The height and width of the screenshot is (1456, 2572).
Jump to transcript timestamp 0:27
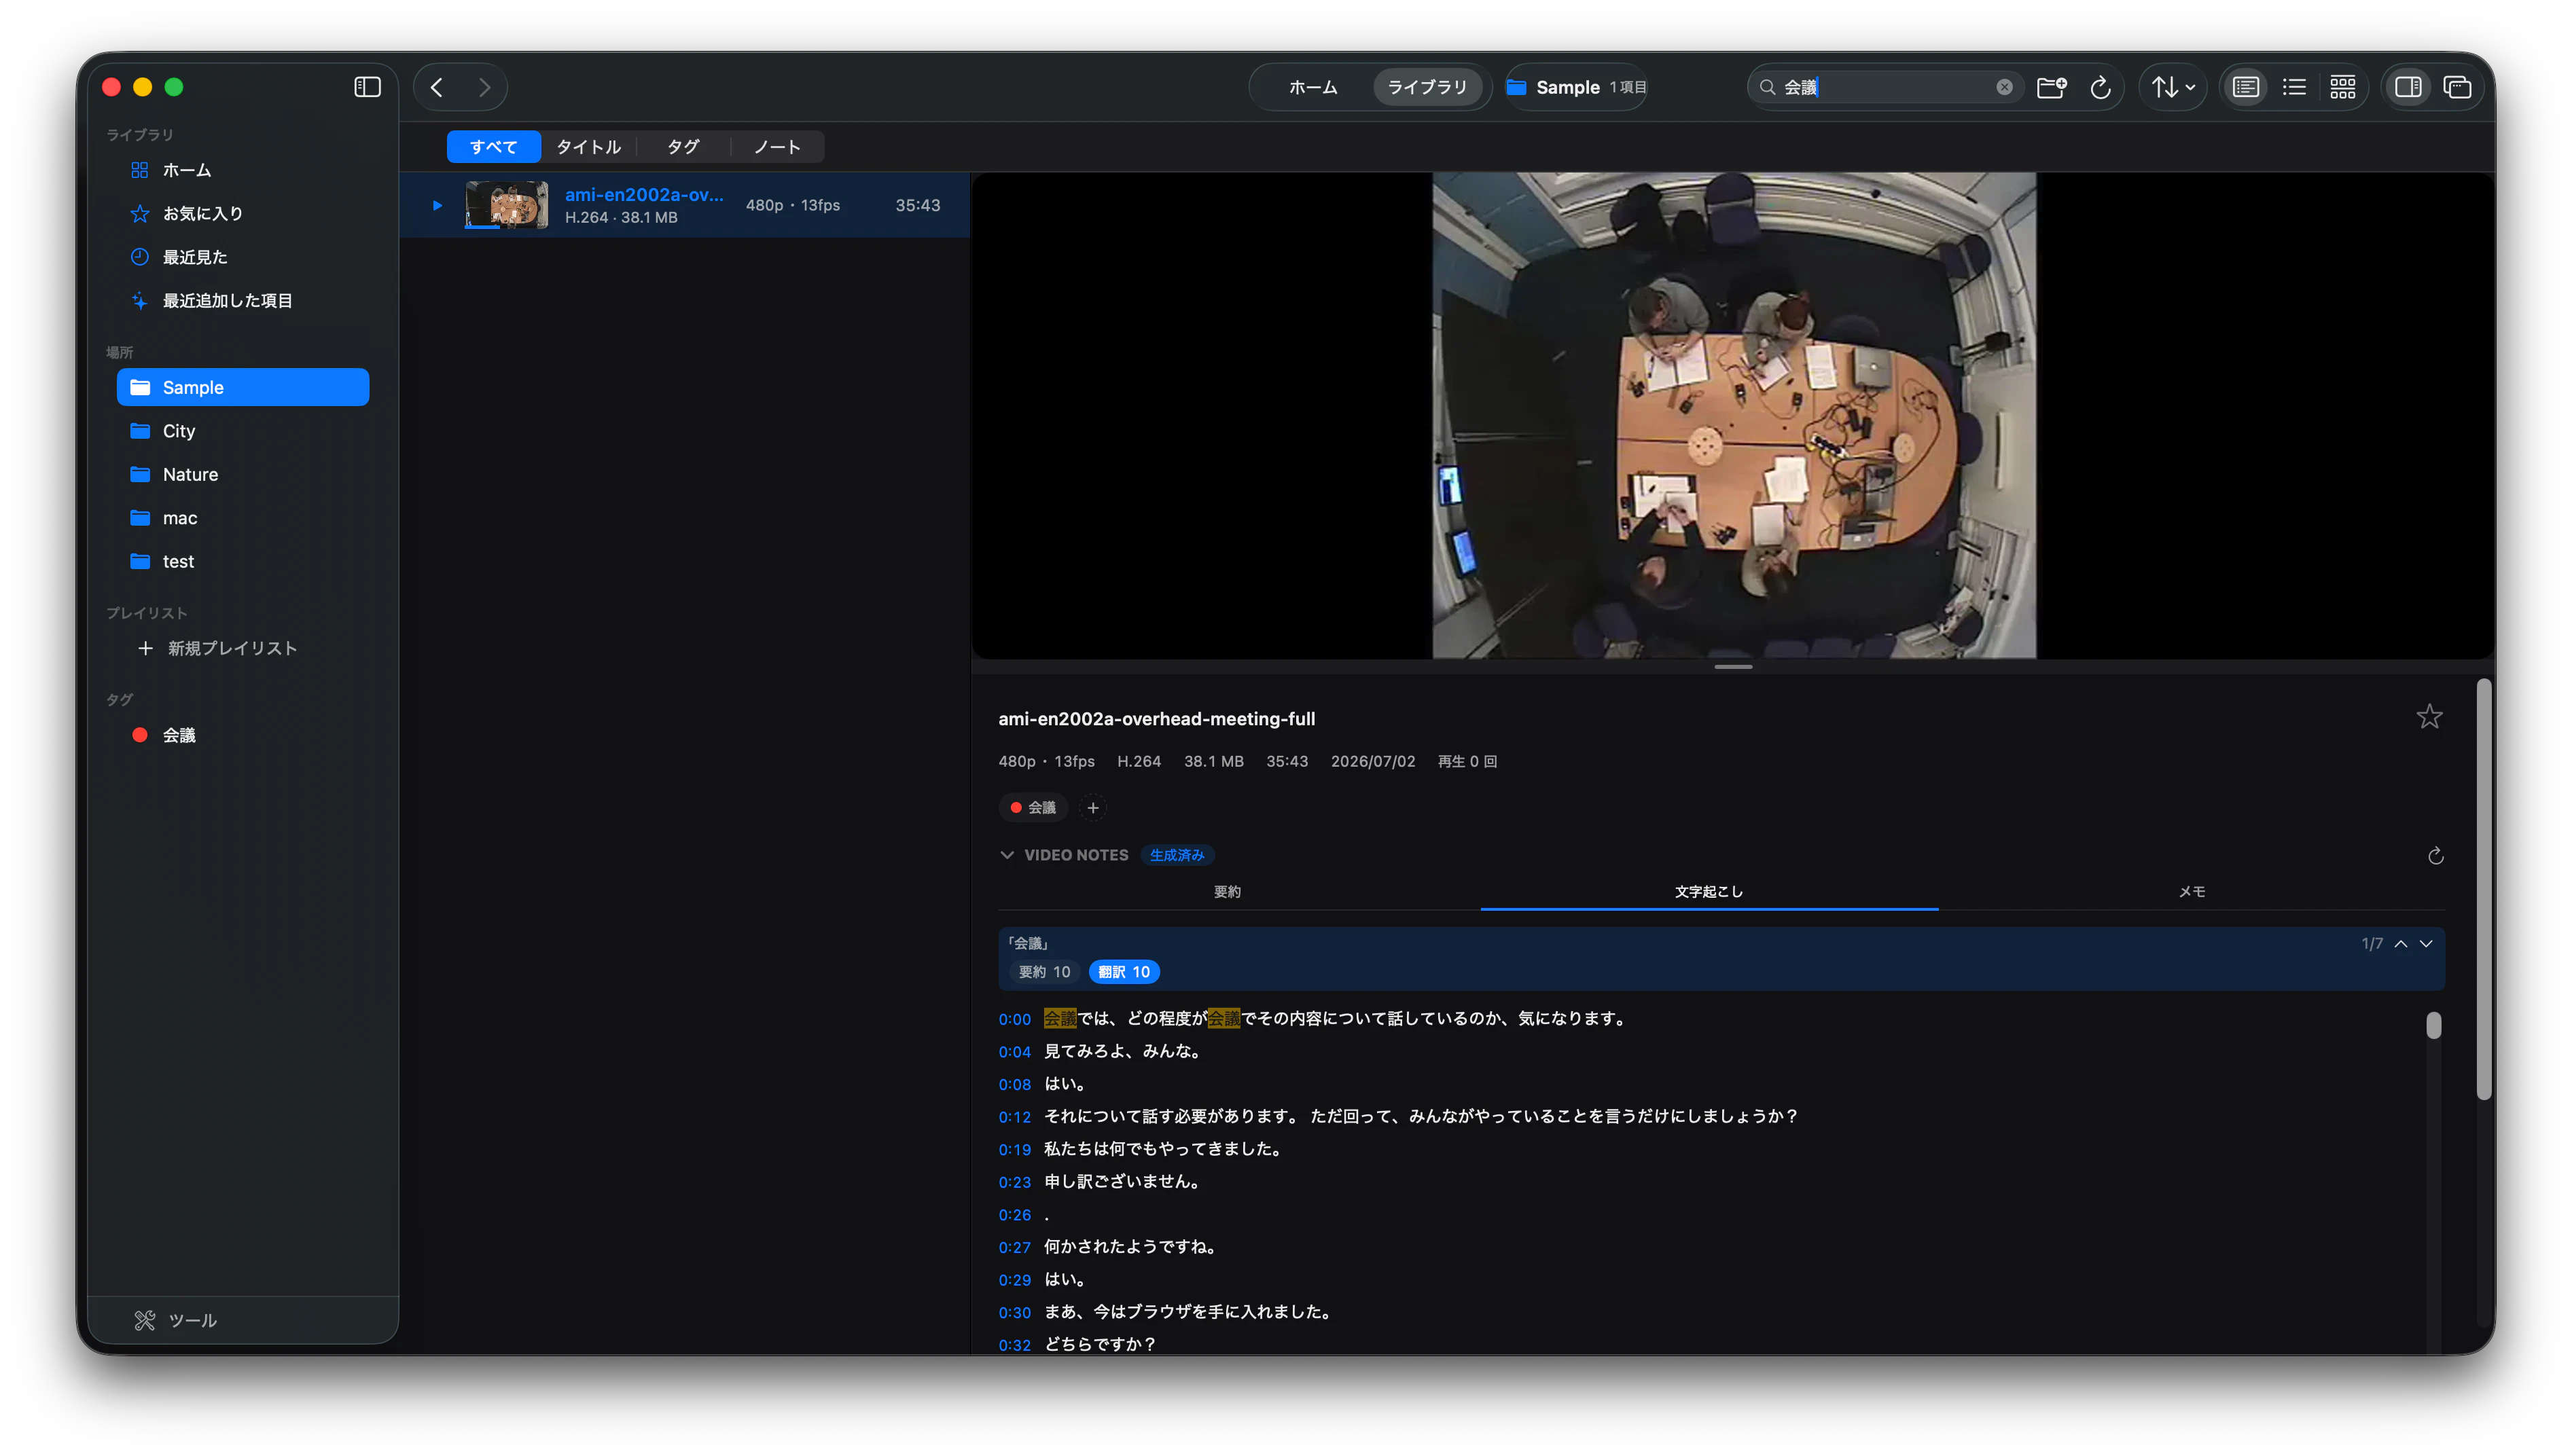(1014, 1247)
